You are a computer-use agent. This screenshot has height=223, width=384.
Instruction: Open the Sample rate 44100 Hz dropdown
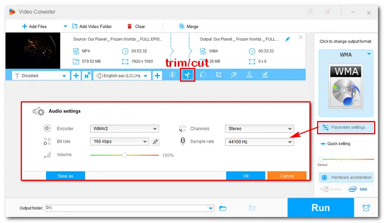pos(259,142)
